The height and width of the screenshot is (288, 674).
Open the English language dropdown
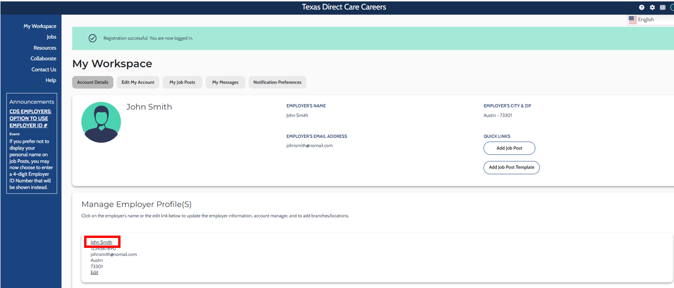649,19
